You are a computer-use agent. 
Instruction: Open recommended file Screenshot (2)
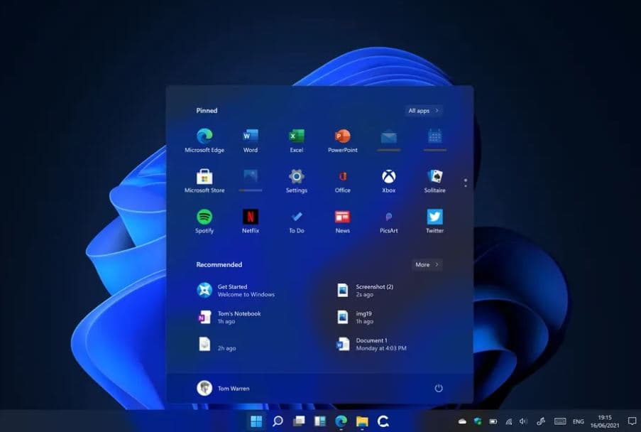[x=365, y=291]
